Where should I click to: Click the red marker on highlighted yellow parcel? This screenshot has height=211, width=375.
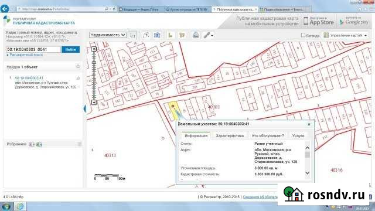tap(173, 106)
